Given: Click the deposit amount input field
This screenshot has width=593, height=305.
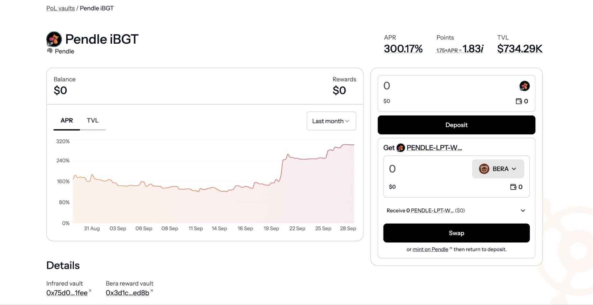Looking at the screenshot, I should (x=444, y=86).
